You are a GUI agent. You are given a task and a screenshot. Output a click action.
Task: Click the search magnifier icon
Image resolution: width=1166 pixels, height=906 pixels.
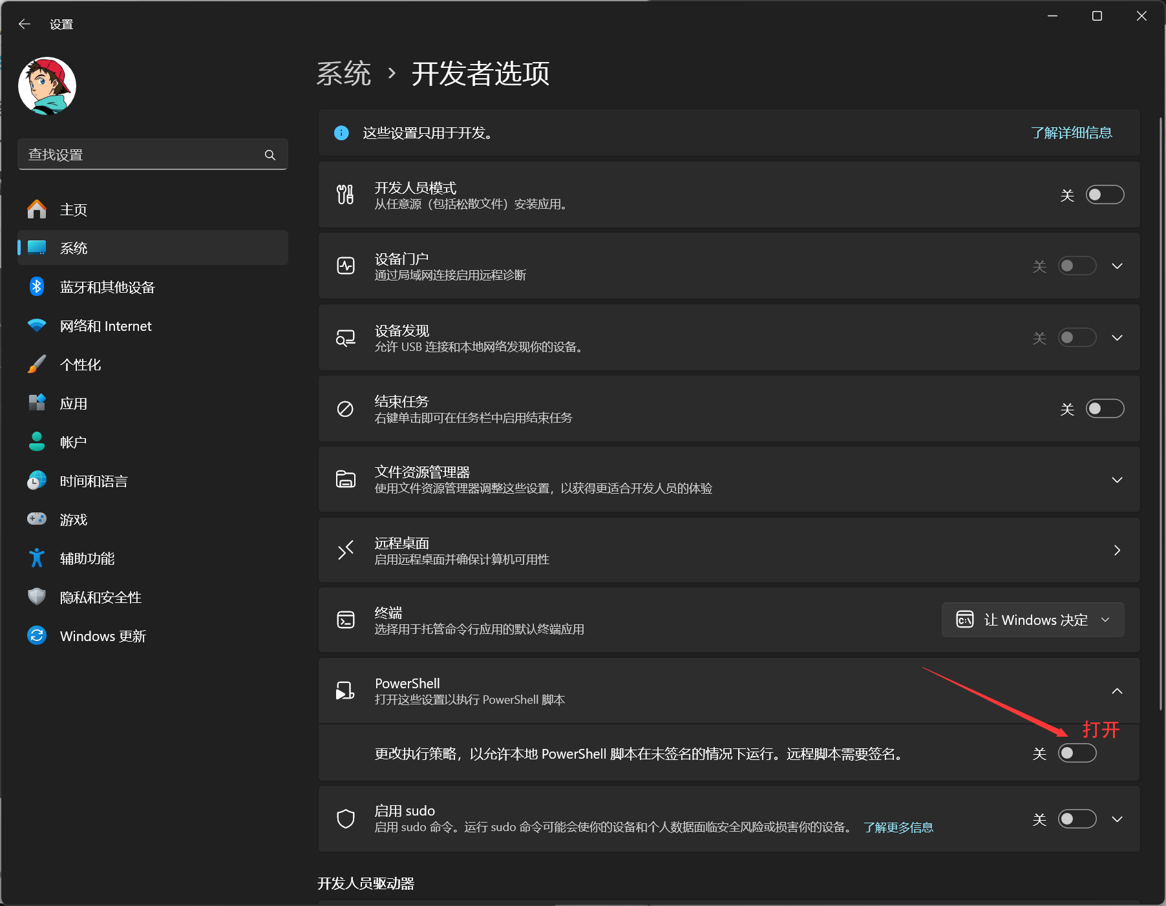click(270, 155)
